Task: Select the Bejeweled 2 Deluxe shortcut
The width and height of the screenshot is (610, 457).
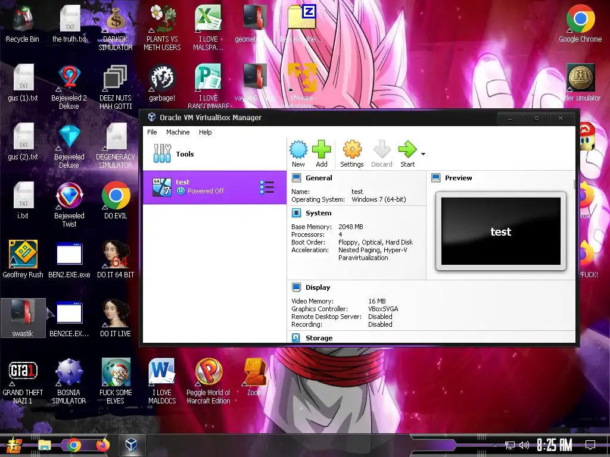Action: 69,86
